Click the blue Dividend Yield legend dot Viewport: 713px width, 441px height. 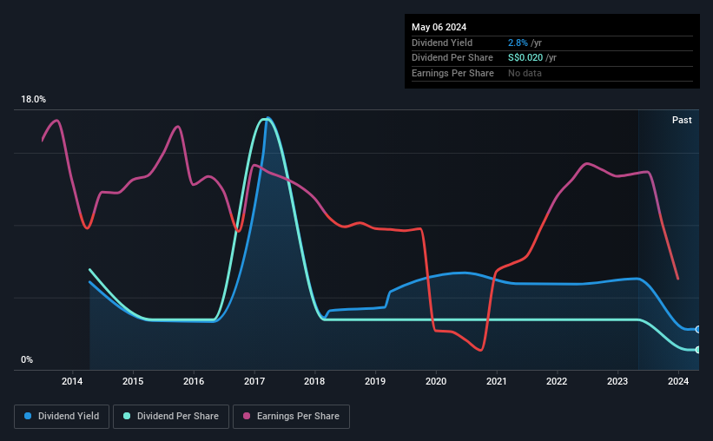pos(28,416)
